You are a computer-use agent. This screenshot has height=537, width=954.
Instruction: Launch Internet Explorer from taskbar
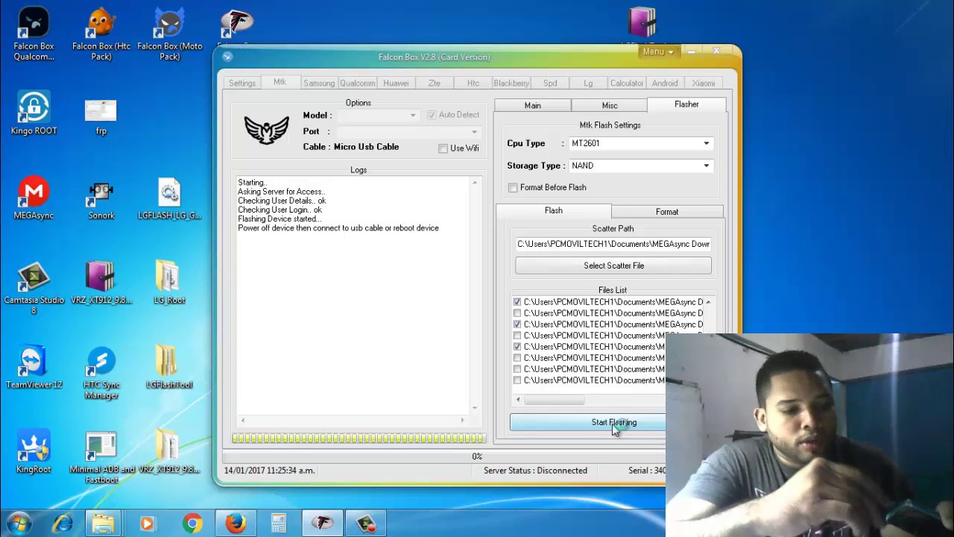pos(63,524)
